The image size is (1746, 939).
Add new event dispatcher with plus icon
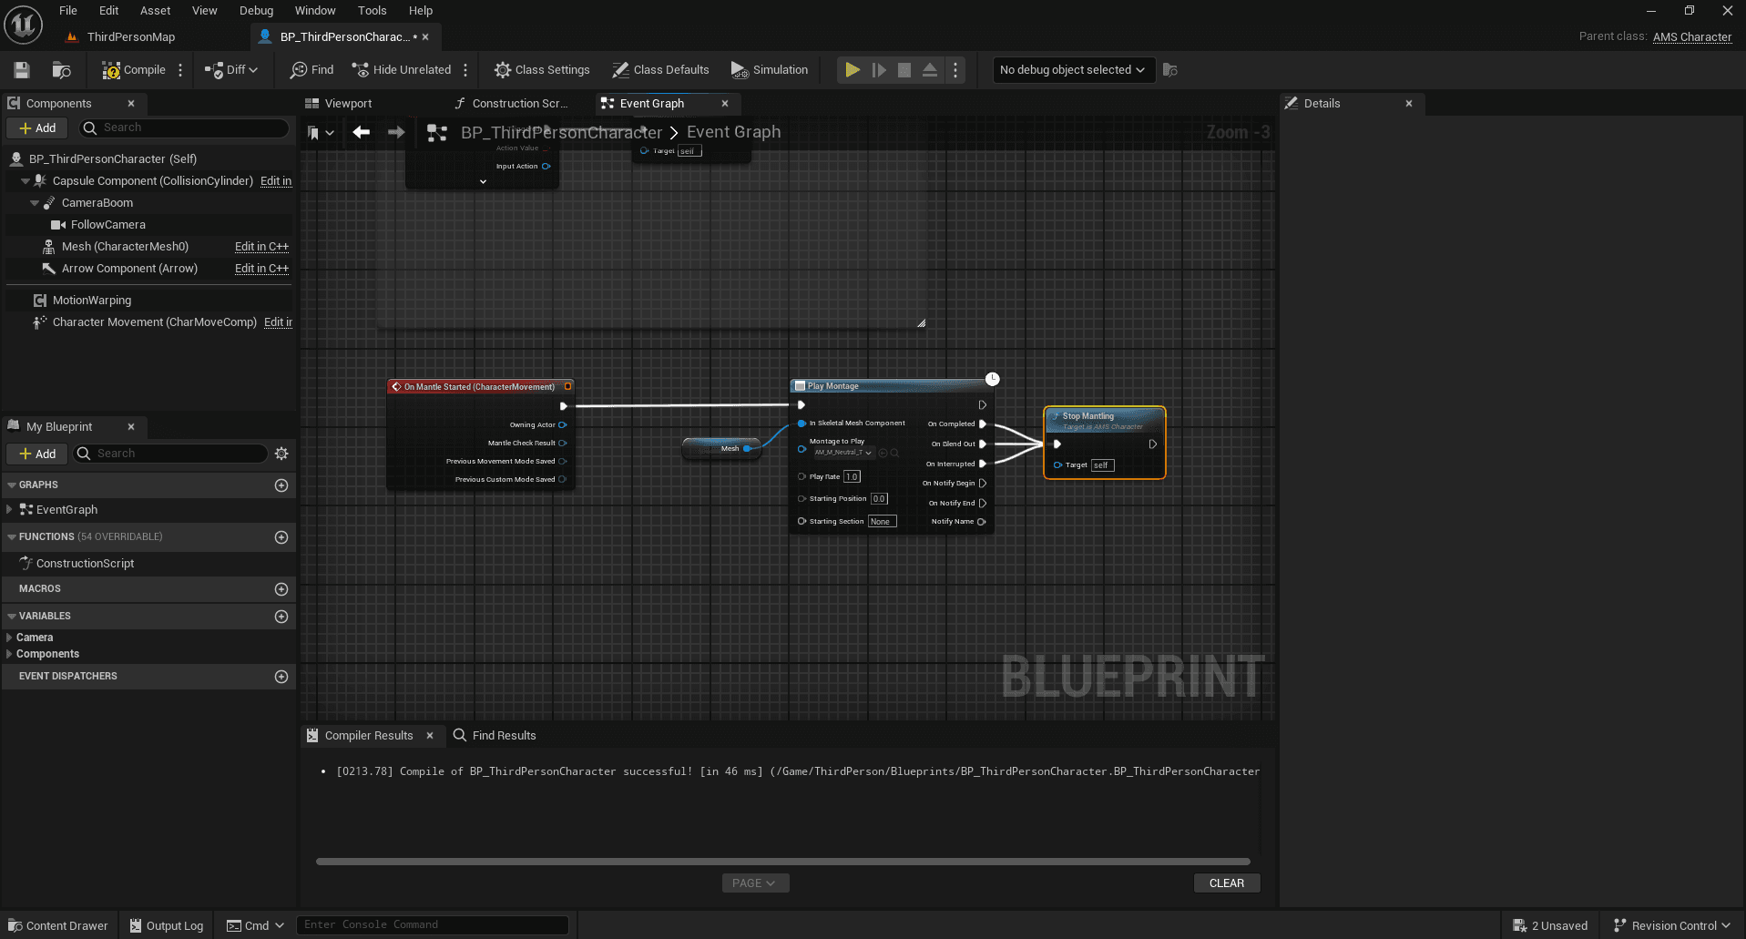pos(281,677)
